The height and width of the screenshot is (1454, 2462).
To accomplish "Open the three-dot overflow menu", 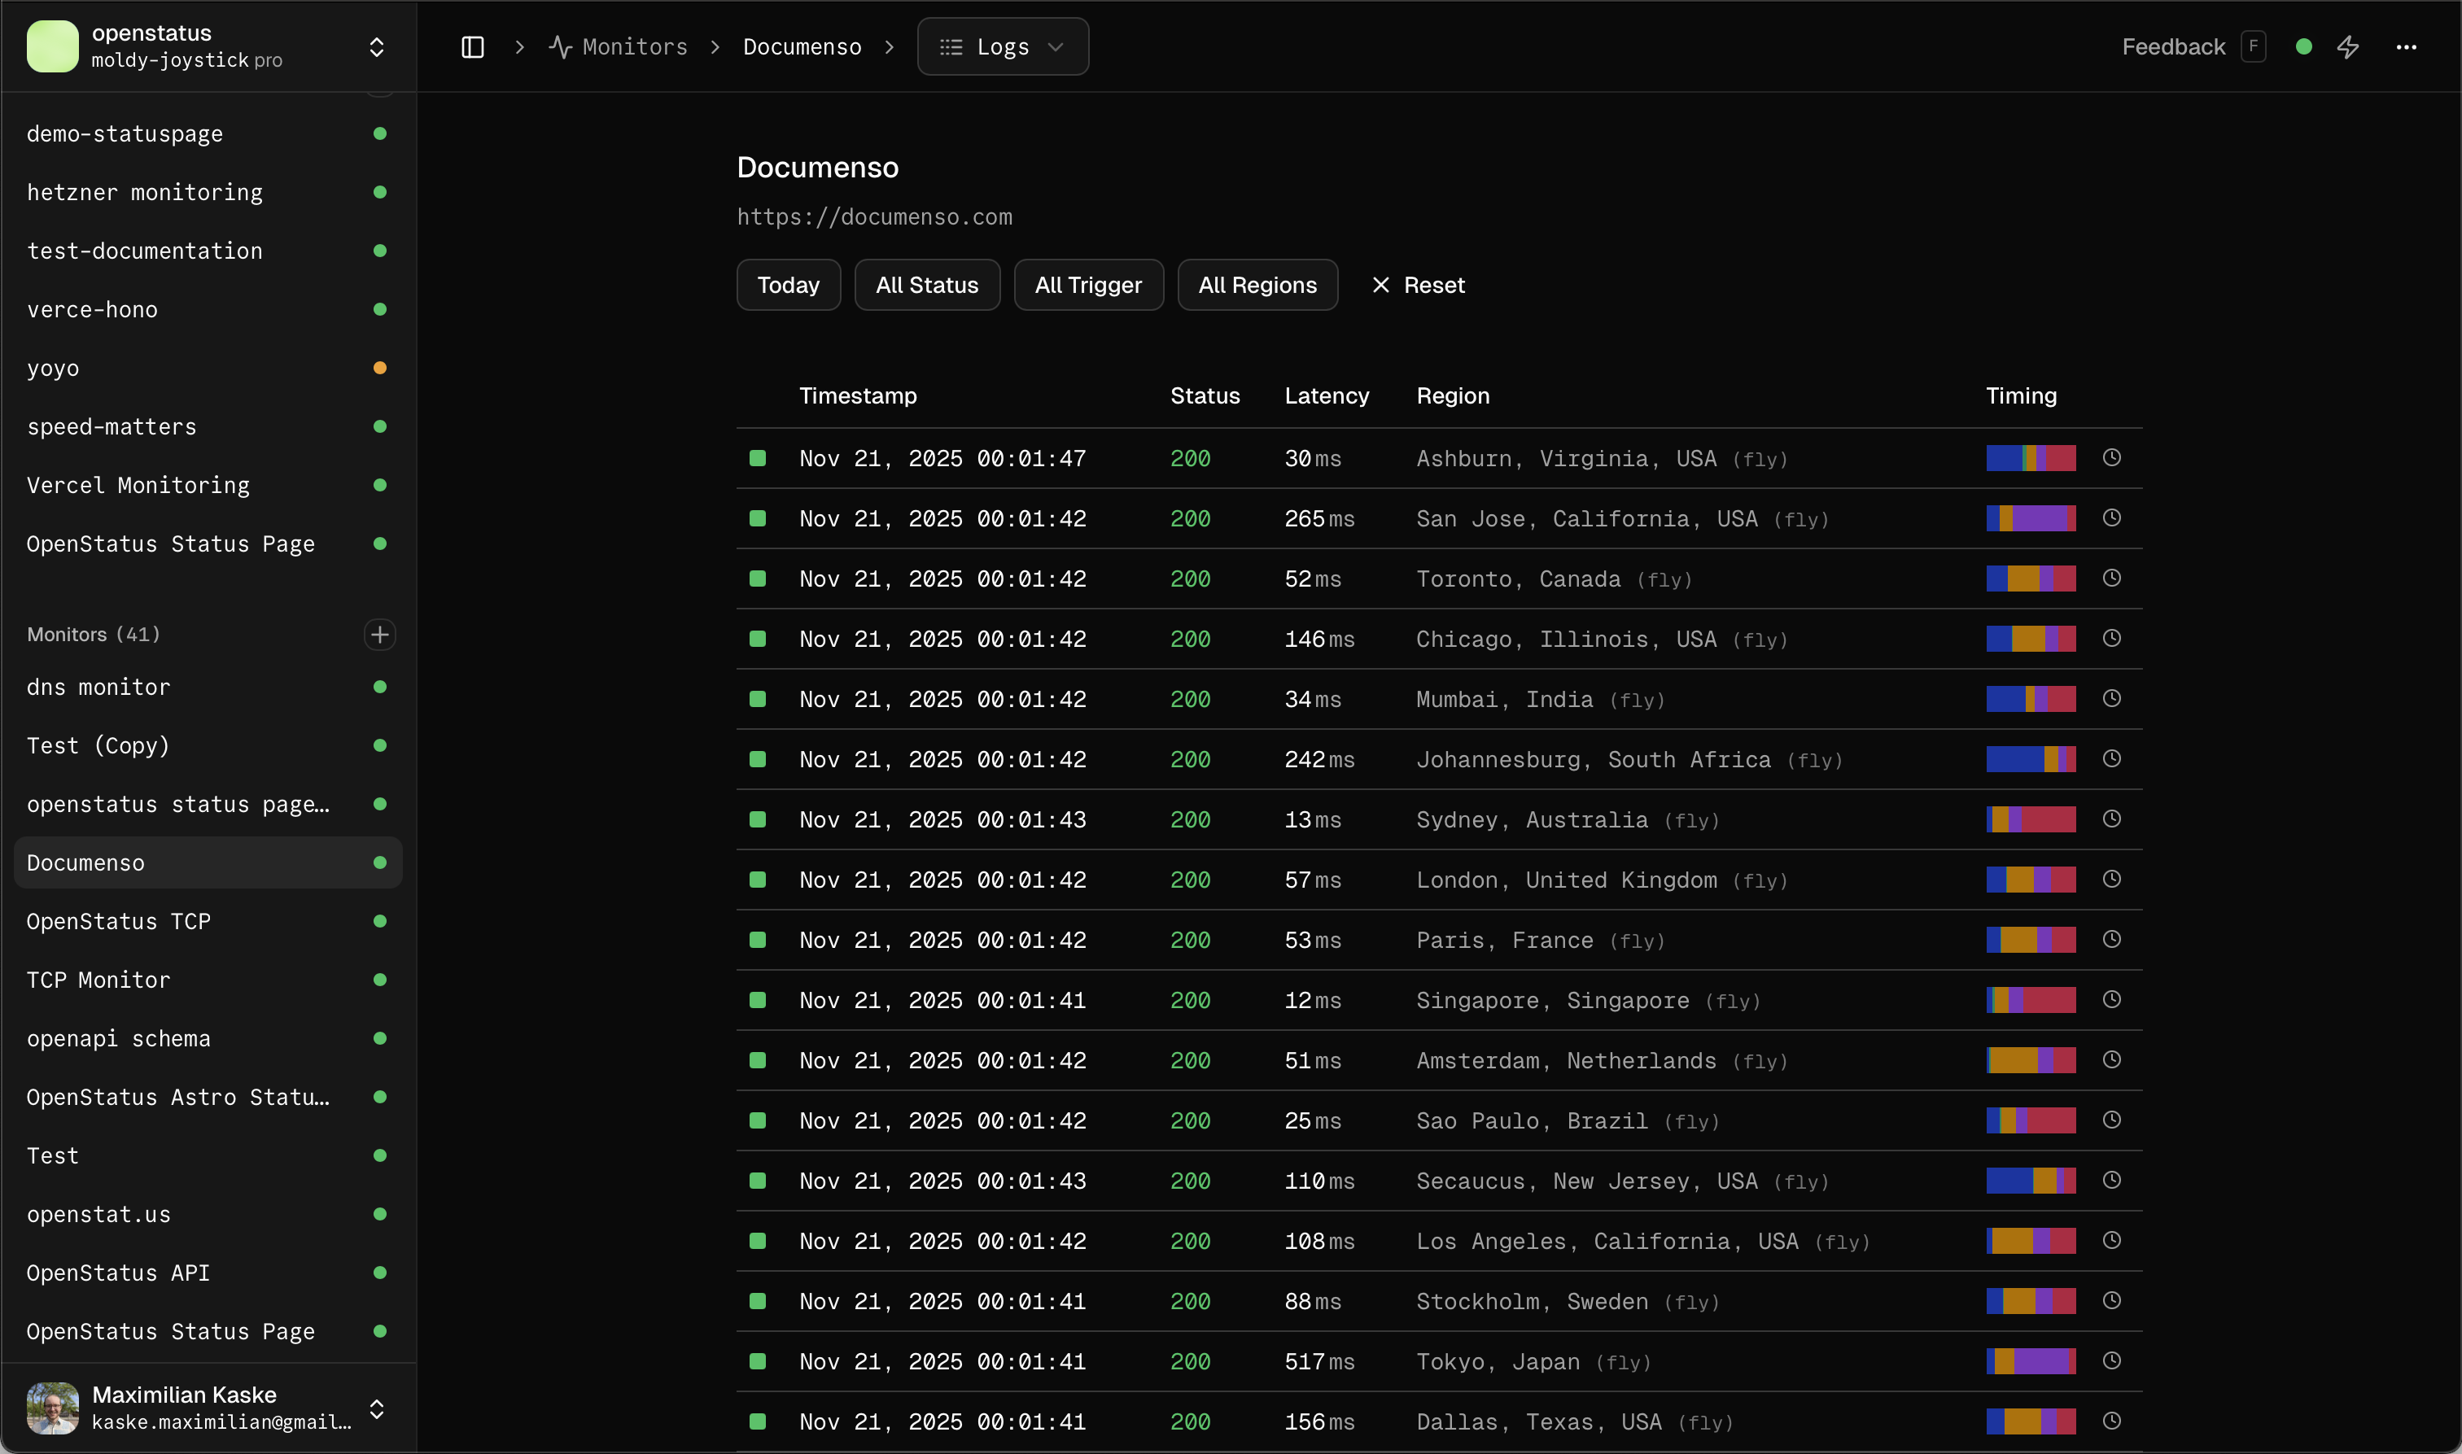I will (2408, 46).
